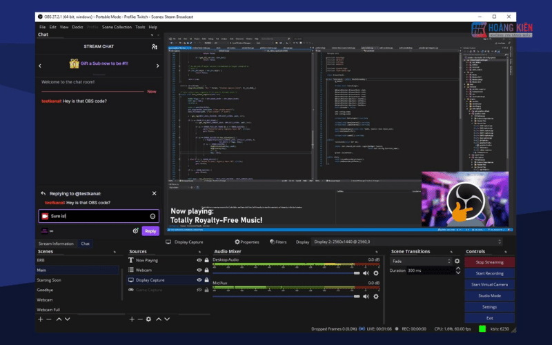552x345 pixels.
Task: Toggle visibility of Display Capture source
Action: (x=199, y=280)
